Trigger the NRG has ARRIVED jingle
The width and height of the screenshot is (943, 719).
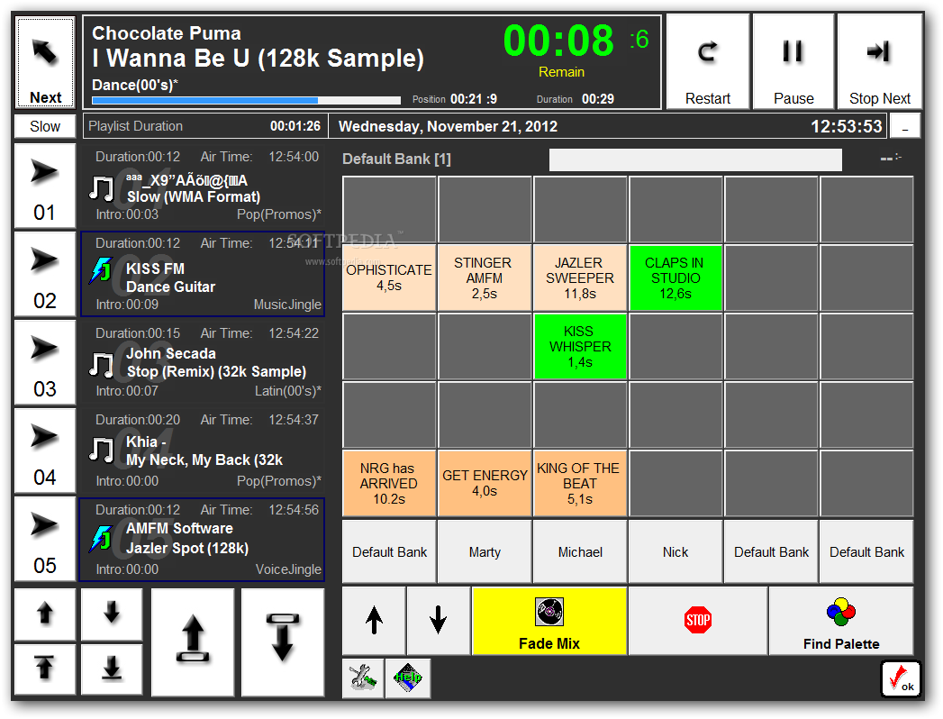[x=389, y=483]
